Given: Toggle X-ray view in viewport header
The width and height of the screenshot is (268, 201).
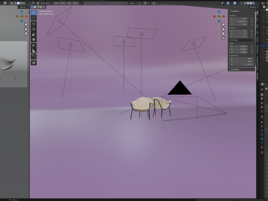Looking at the screenshot, I should point(241,3).
